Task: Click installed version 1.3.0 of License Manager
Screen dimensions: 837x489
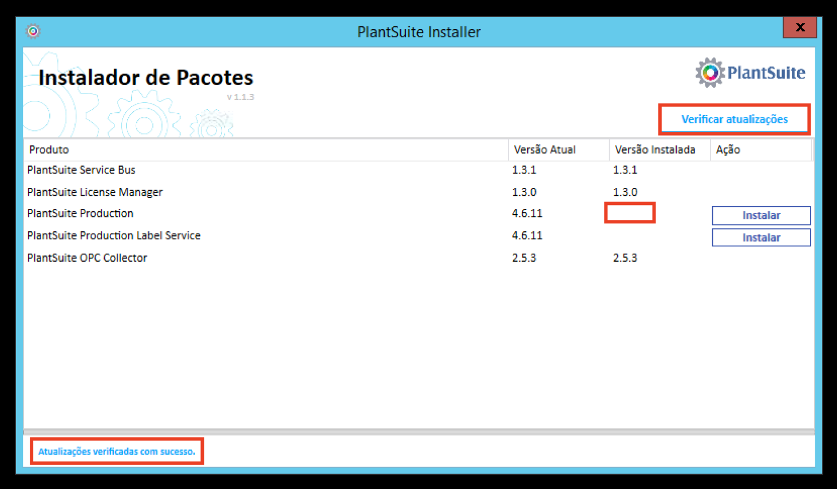Action: pyautogui.click(x=625, y=192)
